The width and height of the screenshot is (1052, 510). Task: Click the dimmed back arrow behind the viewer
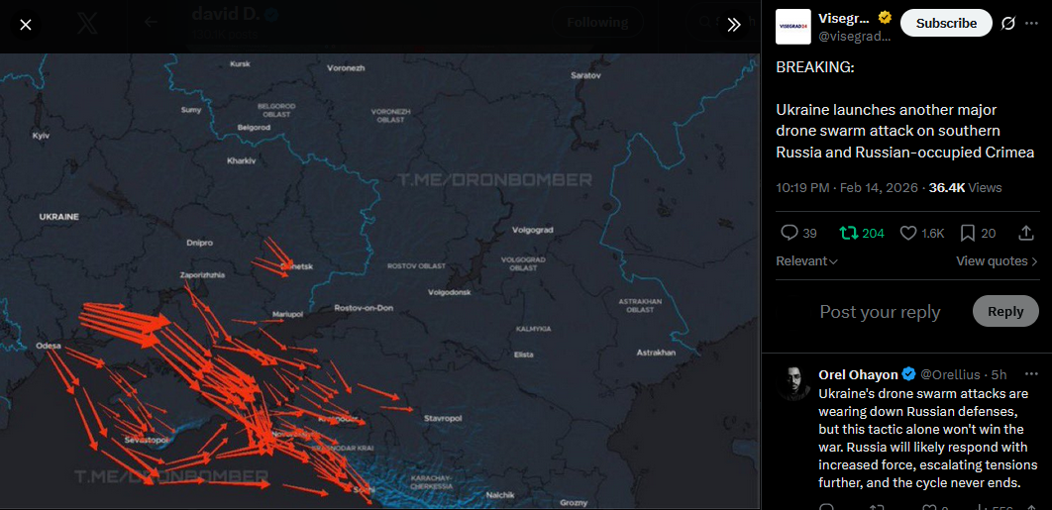click(x=151, y=22)
